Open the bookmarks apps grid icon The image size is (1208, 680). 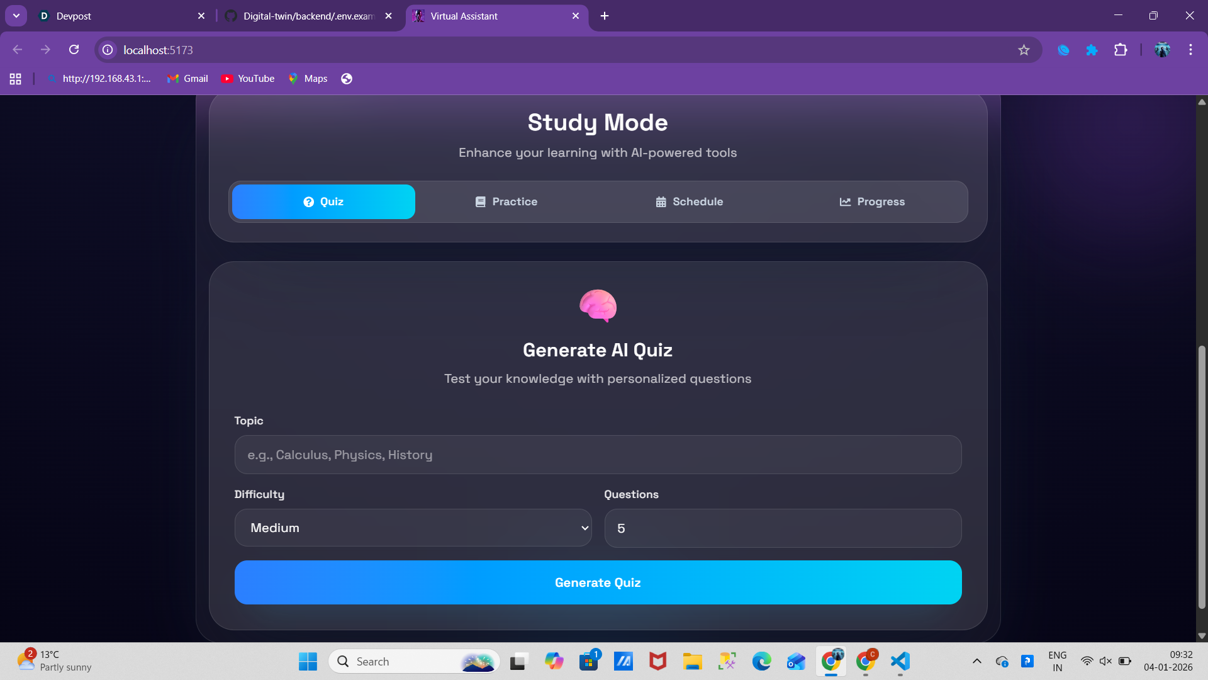tap(16, 79)
